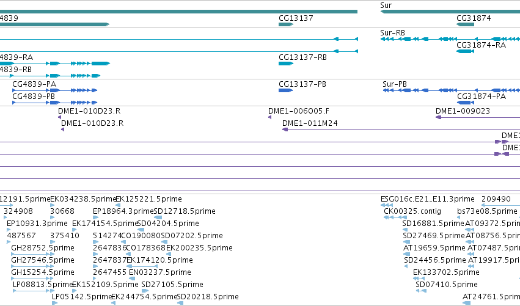Click the CG13137-RB transcript label

303,57
